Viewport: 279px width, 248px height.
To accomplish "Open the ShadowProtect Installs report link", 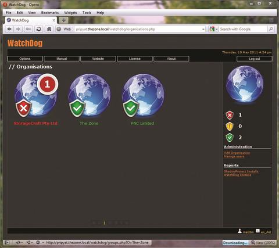I will 241,171.
